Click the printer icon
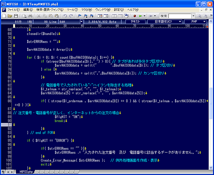 tap(30, 16)
